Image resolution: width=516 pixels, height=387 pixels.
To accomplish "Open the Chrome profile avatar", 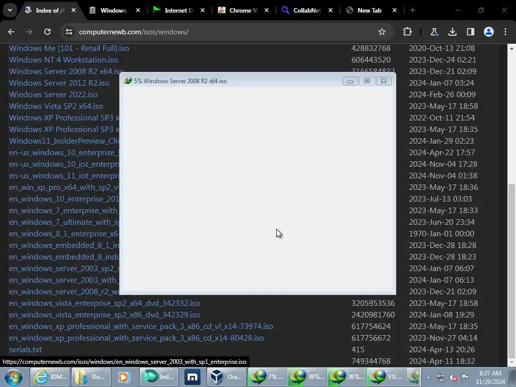I will pyautogui.click(x=489, y=32).
